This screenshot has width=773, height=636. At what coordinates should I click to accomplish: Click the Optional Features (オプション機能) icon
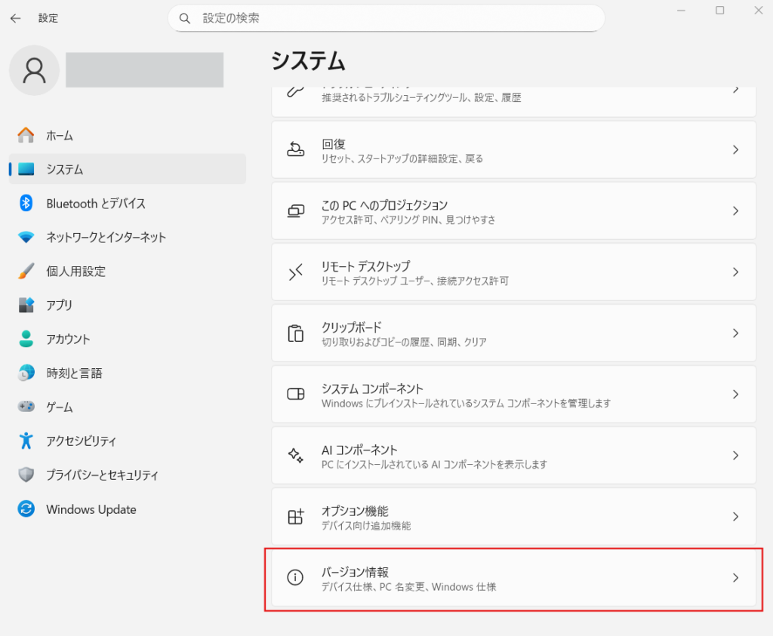295,517
